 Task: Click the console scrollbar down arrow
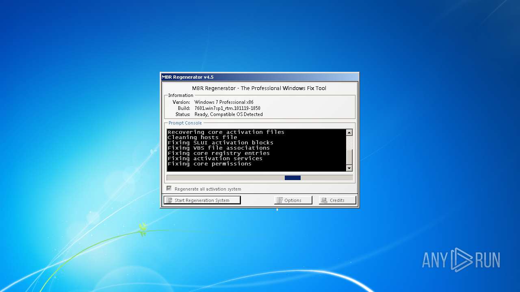coord(349,168)
